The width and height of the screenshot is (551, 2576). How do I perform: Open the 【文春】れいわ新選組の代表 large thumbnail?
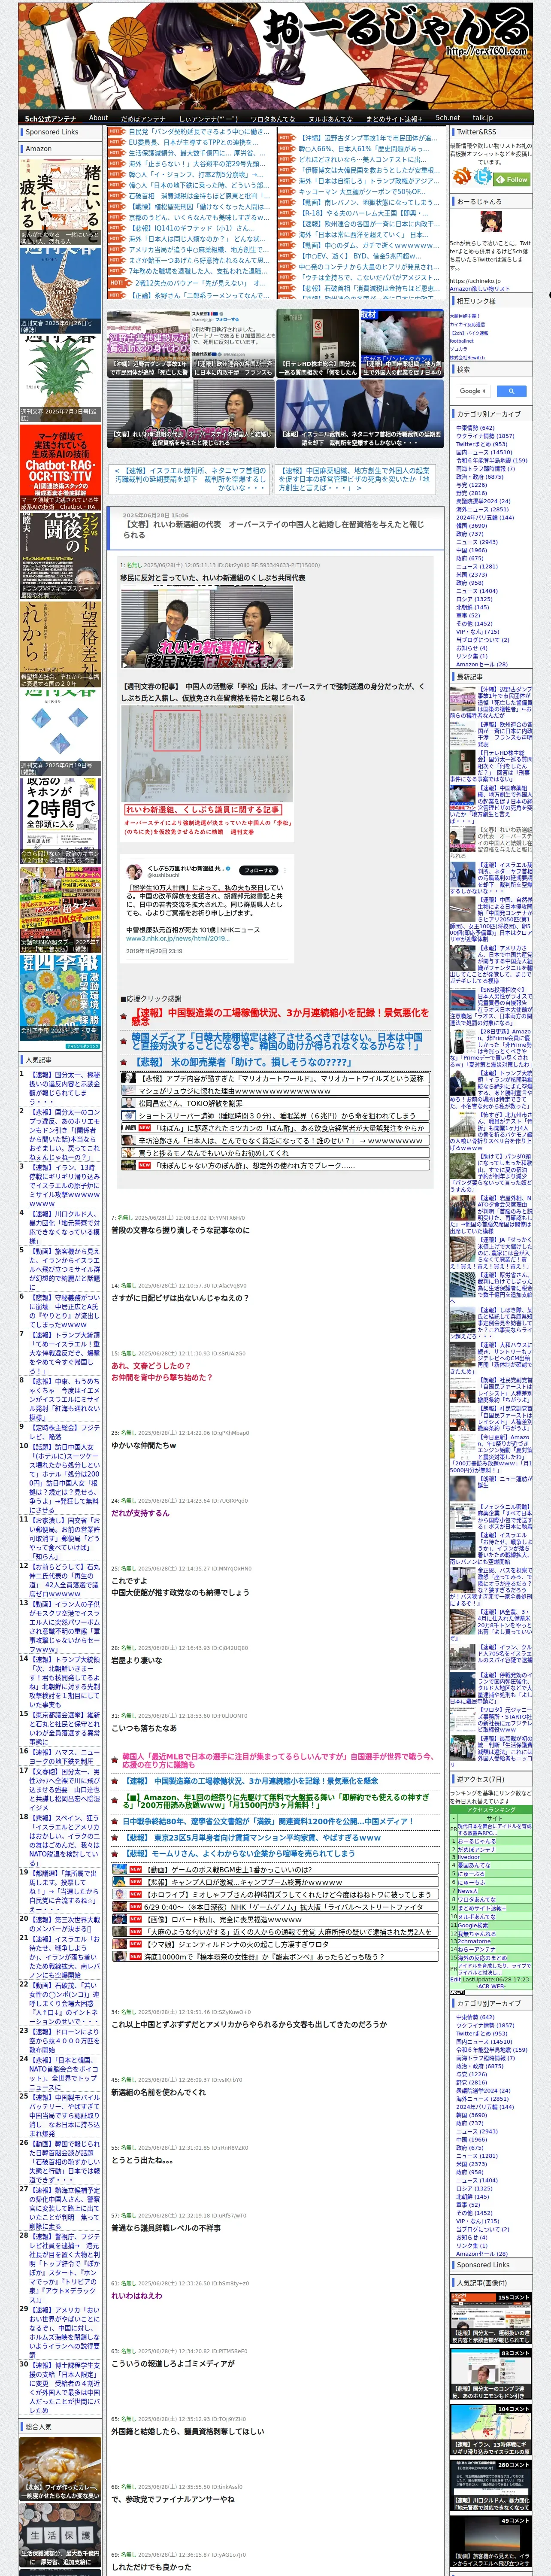190,413
